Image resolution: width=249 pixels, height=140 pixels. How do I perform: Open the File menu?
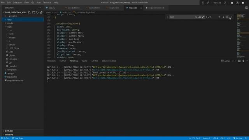pos(3,3)
